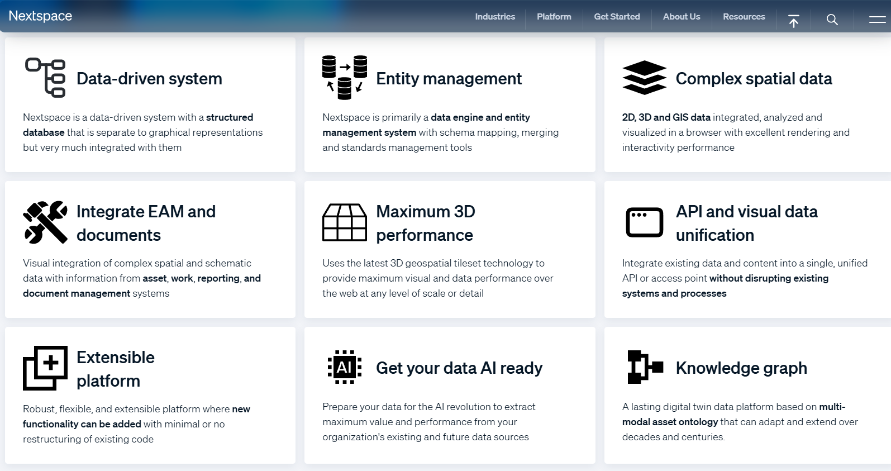The image size is (891, 471).
Task: Select the API and visual data unification heading
Action: (x=747, y=223)
